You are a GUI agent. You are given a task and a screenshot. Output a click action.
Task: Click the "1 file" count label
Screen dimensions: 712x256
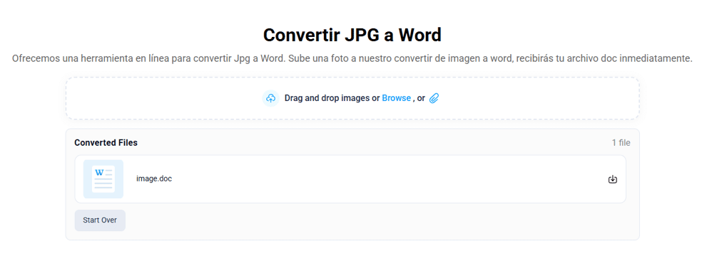point(621,143)
